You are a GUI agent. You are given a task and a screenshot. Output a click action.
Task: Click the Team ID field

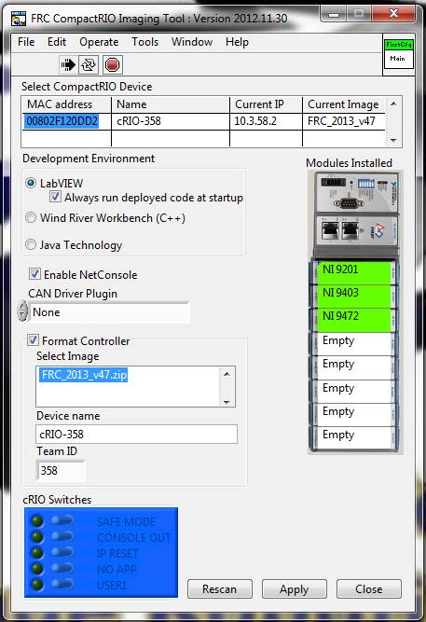(61, 471)
